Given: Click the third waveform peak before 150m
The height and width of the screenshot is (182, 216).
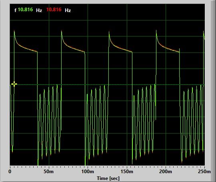Looking at the screenshot, I should click(x=109, y=32).
